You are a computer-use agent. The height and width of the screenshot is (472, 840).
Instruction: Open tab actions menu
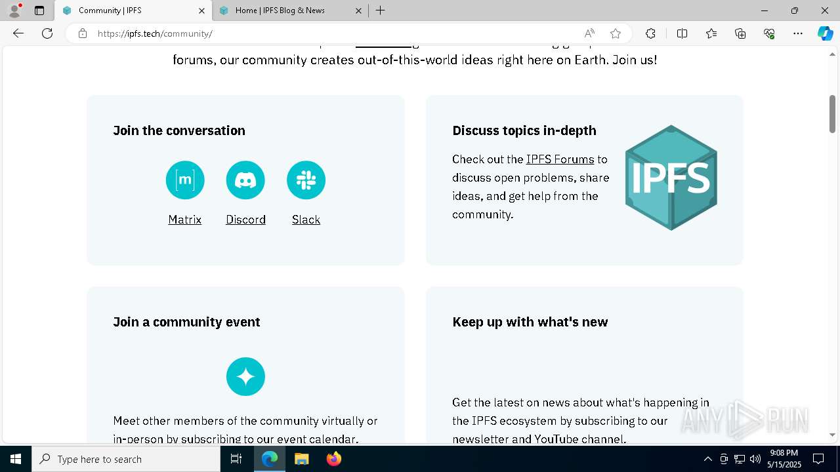[39, 10]
